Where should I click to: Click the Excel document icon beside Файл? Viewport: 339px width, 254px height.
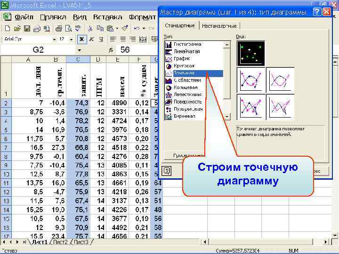click(7, 17)
